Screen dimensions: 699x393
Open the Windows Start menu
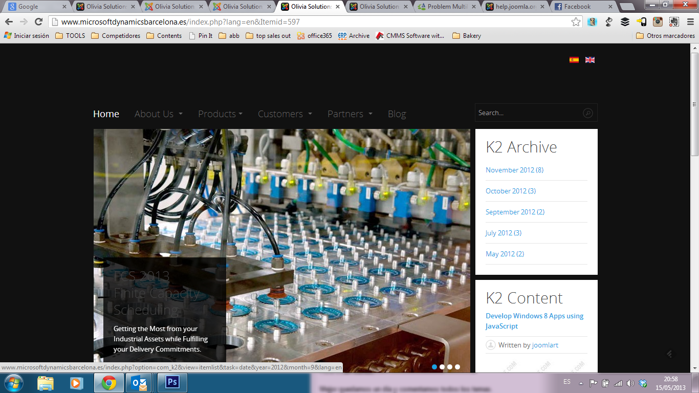click(x=13, y=383)
